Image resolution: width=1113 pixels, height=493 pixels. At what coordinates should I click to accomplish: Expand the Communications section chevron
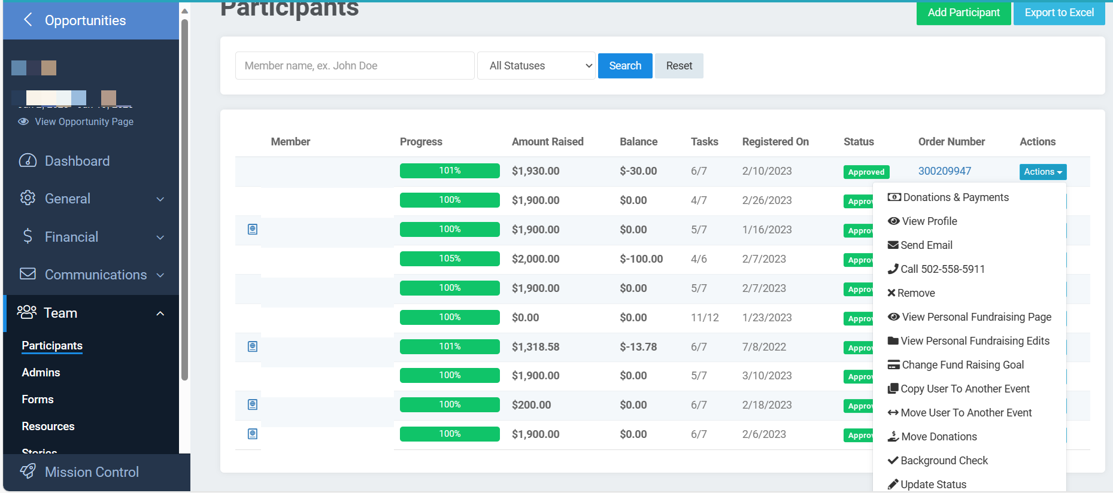pos(160,275)
